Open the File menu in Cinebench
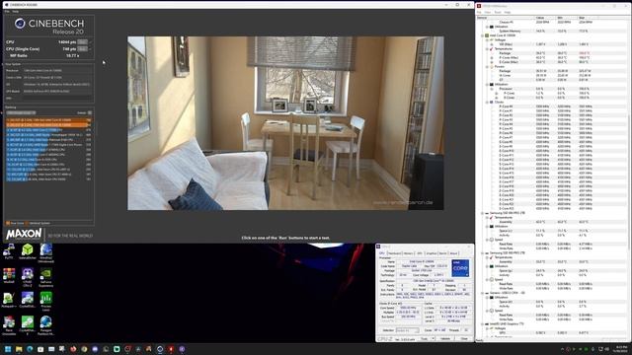 click(x=7, y=12)
